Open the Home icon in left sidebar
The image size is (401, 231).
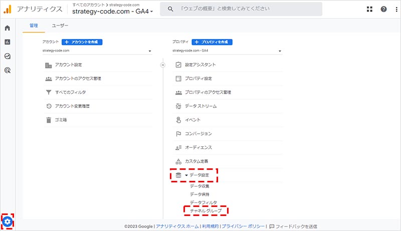pyautogui.click(x=7, y=28)
